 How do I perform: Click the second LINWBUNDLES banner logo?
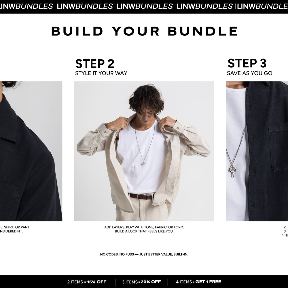[85, 6]
